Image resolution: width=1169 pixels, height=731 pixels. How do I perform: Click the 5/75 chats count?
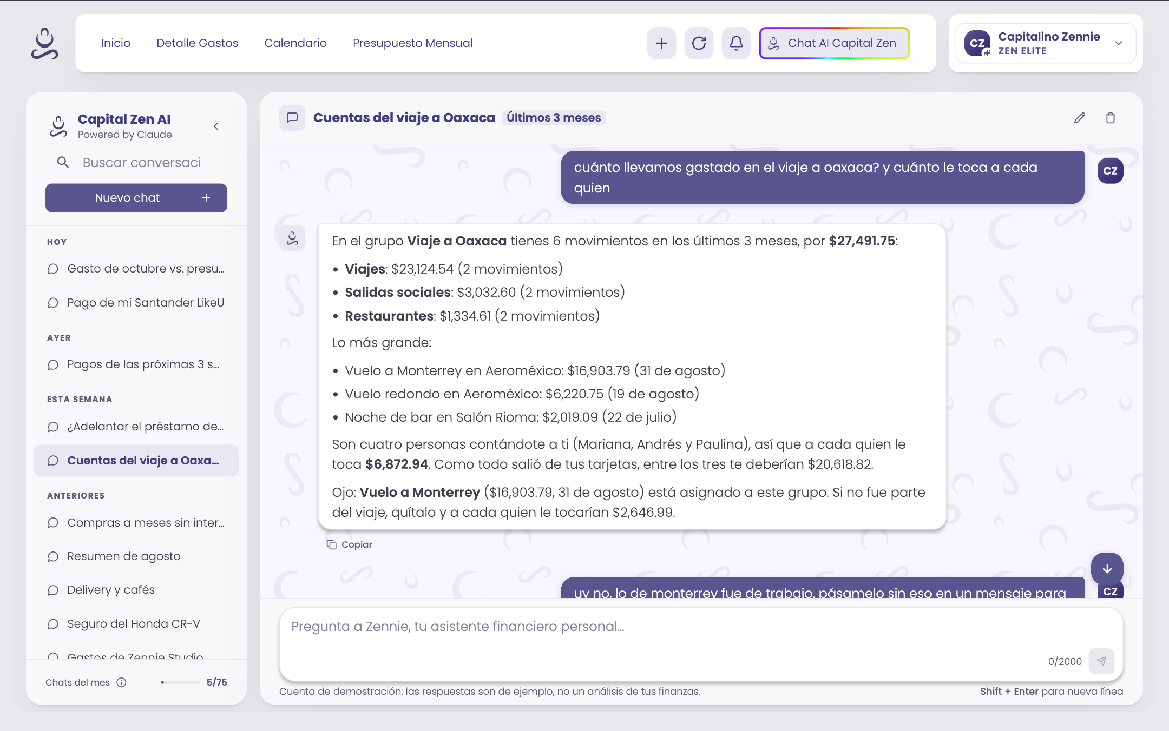216,682
